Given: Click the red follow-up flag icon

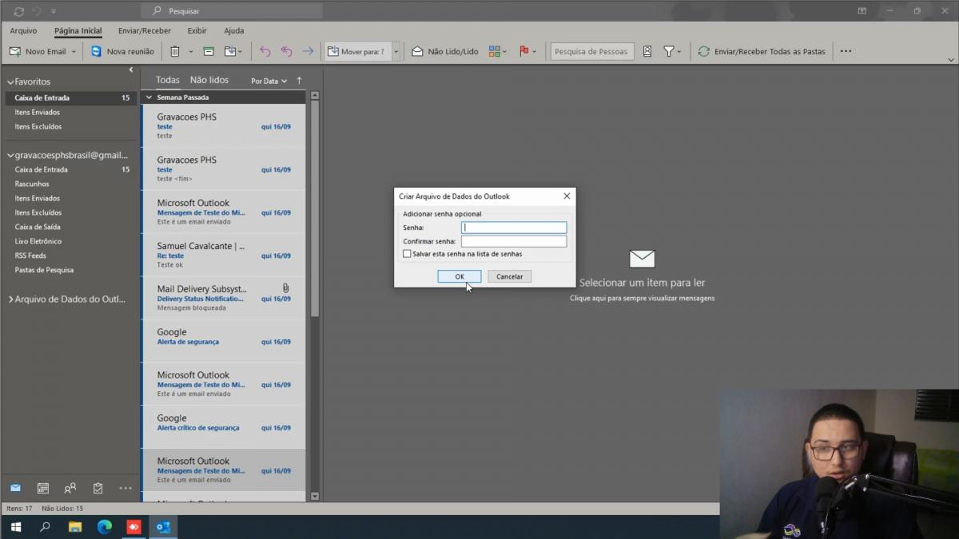Looking at the screenshot, I should (524, 51).
